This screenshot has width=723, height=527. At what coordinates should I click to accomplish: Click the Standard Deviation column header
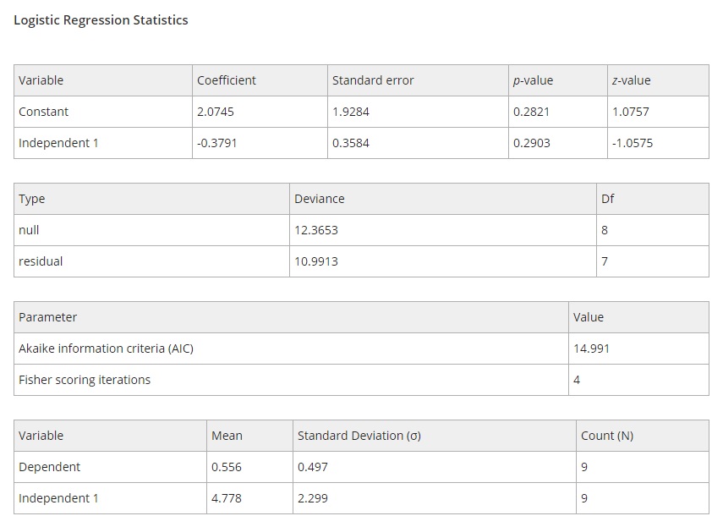coord(359,435)
